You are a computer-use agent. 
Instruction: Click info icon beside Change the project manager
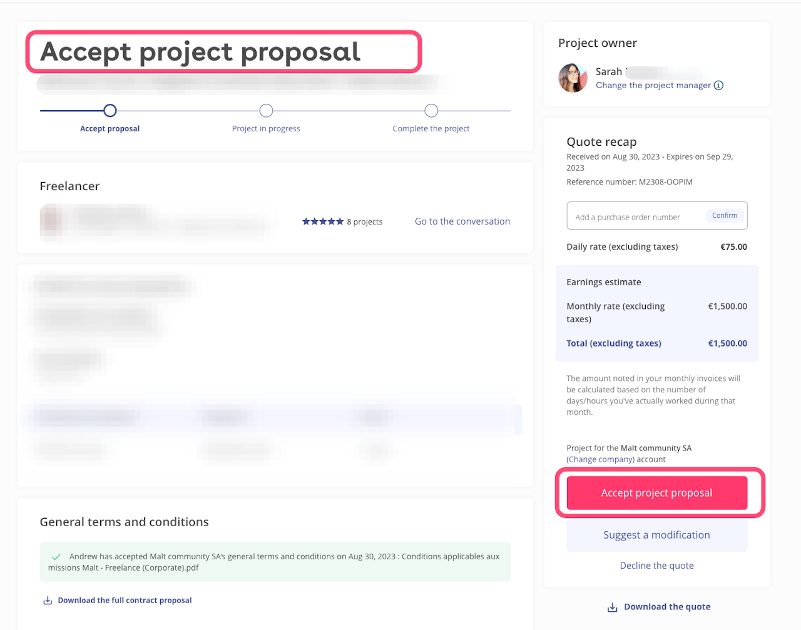[x=718, y=86]
